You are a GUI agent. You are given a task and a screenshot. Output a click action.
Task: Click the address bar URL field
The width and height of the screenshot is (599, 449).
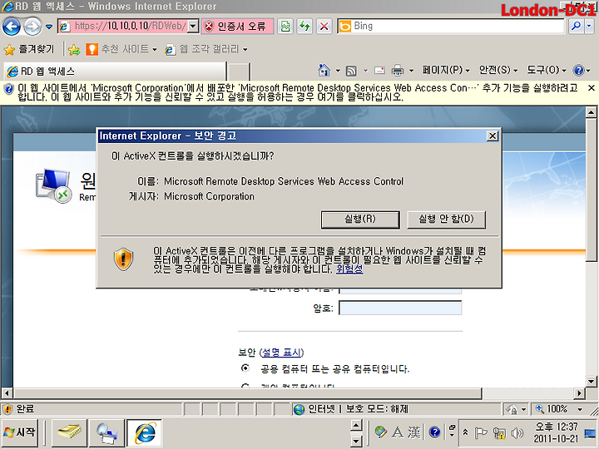coord(129,26)
